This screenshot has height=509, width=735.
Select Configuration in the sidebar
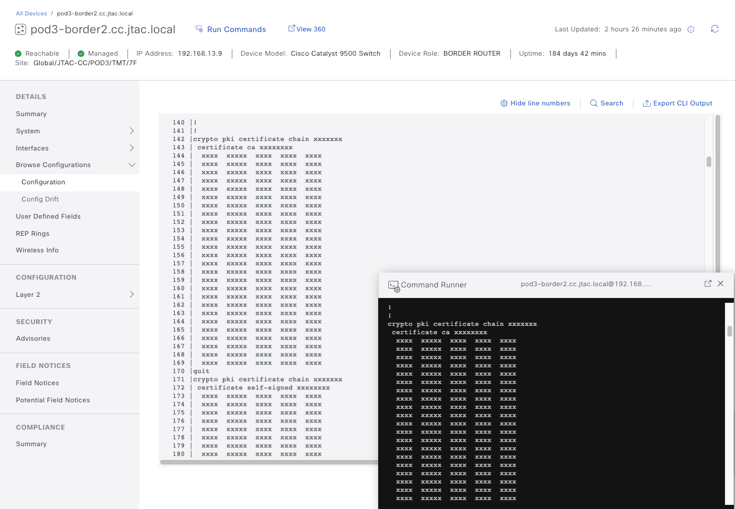43,182
